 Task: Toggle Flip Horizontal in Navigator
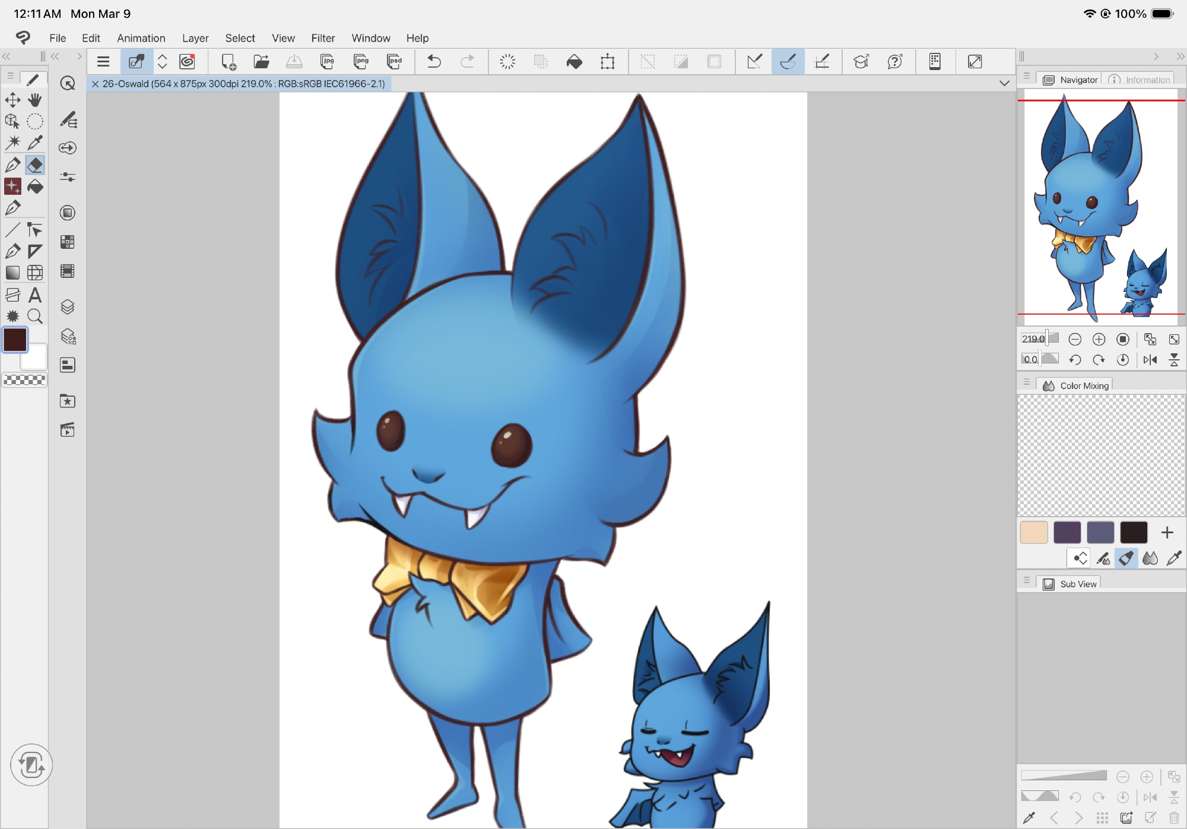pos(1150,359)
